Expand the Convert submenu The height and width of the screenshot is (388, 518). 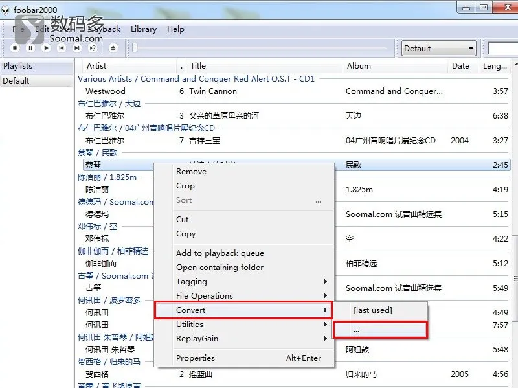[x=244, y=310]
